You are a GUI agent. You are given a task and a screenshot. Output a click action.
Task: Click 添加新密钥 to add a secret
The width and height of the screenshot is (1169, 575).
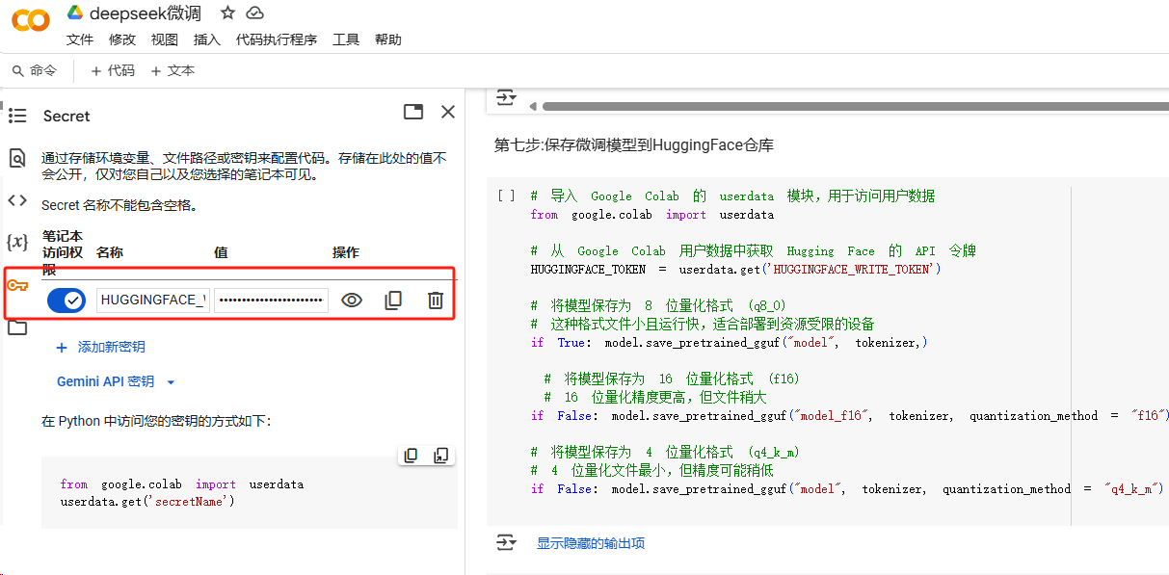pos(101,347)
